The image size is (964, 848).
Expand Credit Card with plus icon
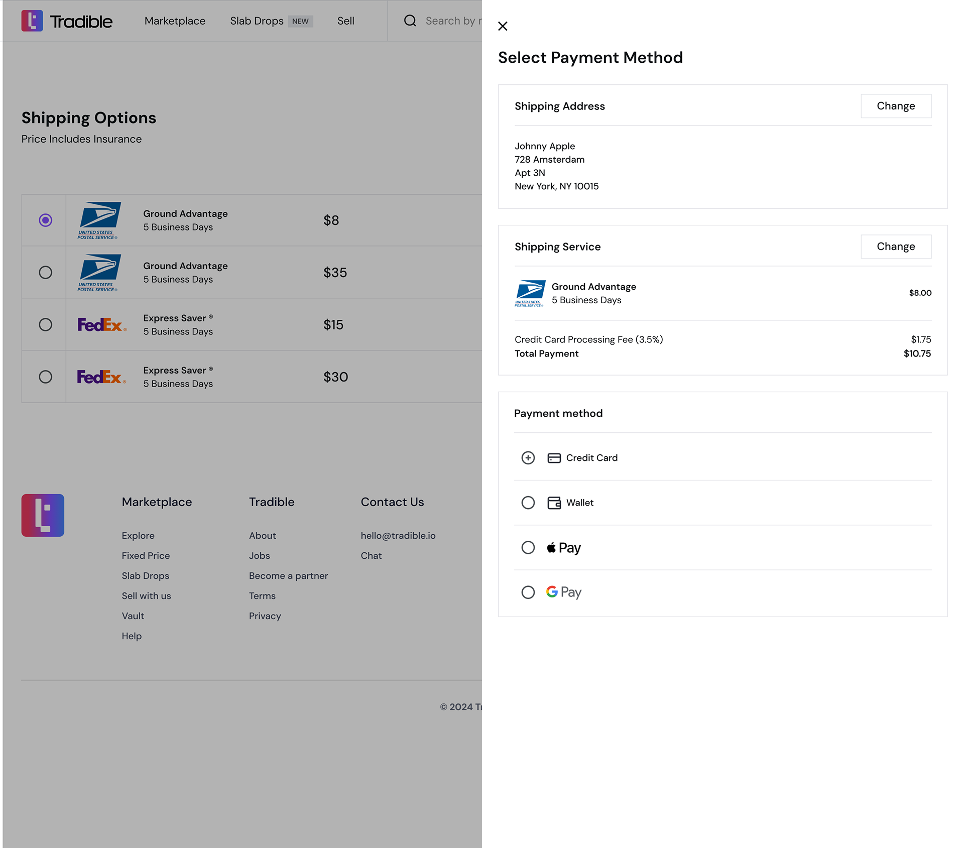click(528, 458)
